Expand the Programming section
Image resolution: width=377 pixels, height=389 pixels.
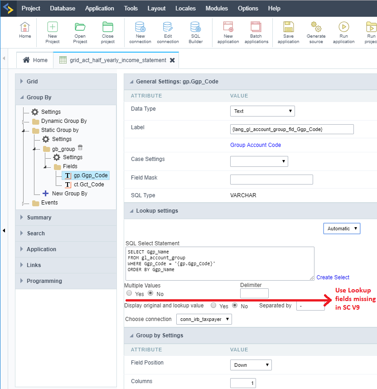tap(66, 281)
